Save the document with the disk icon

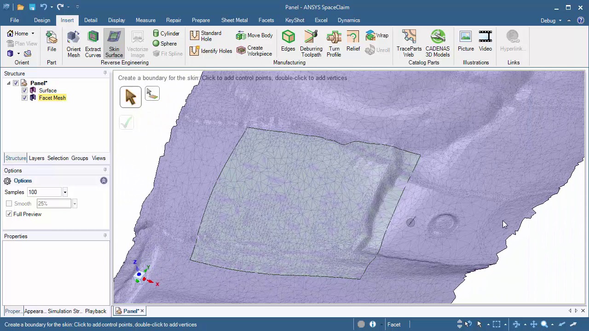tap(32, 7)
